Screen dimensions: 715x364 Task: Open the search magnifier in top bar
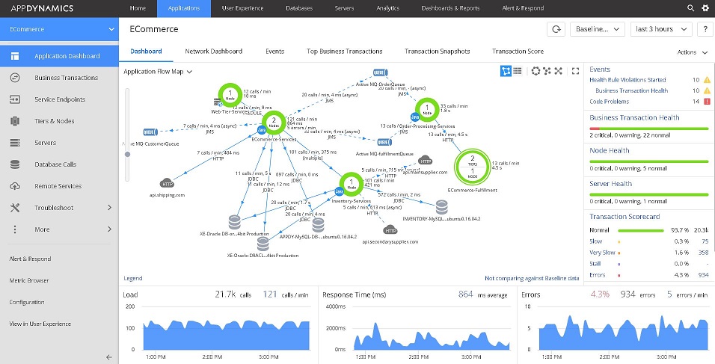point(691,8)
